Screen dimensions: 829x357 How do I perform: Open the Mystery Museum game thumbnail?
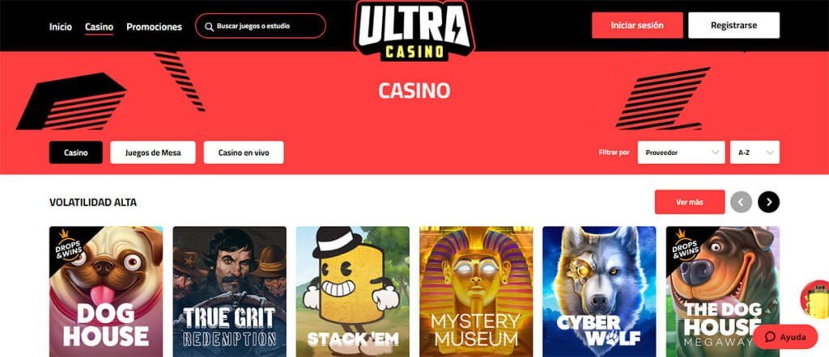[x=476, y=292]
